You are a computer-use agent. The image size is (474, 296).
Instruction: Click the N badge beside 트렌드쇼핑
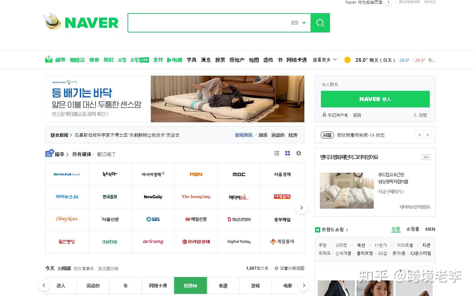coord(317,230)
